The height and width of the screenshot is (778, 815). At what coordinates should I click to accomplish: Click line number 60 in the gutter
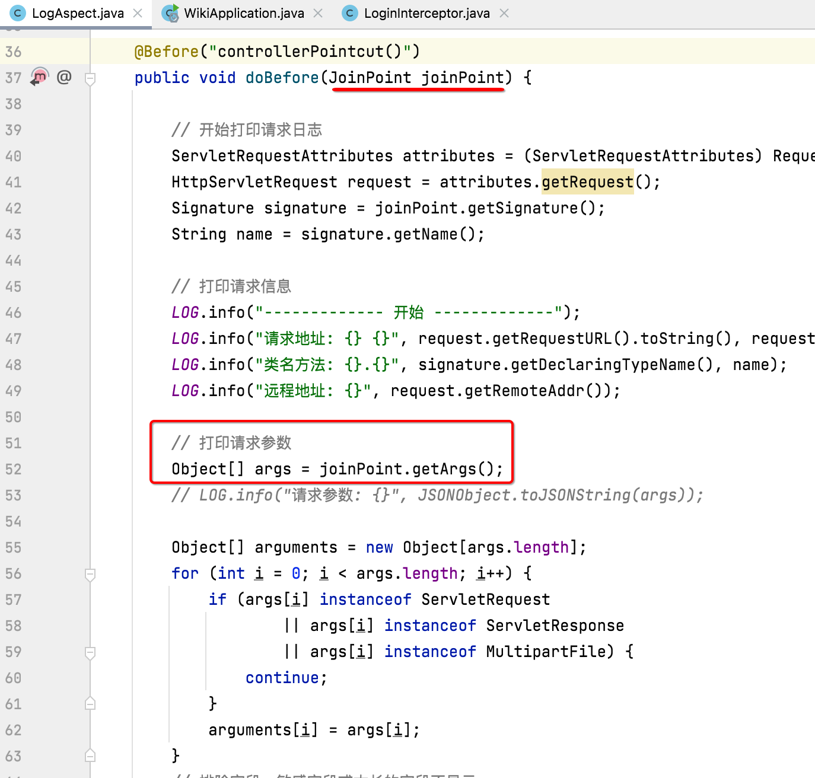tap(13, 678)
